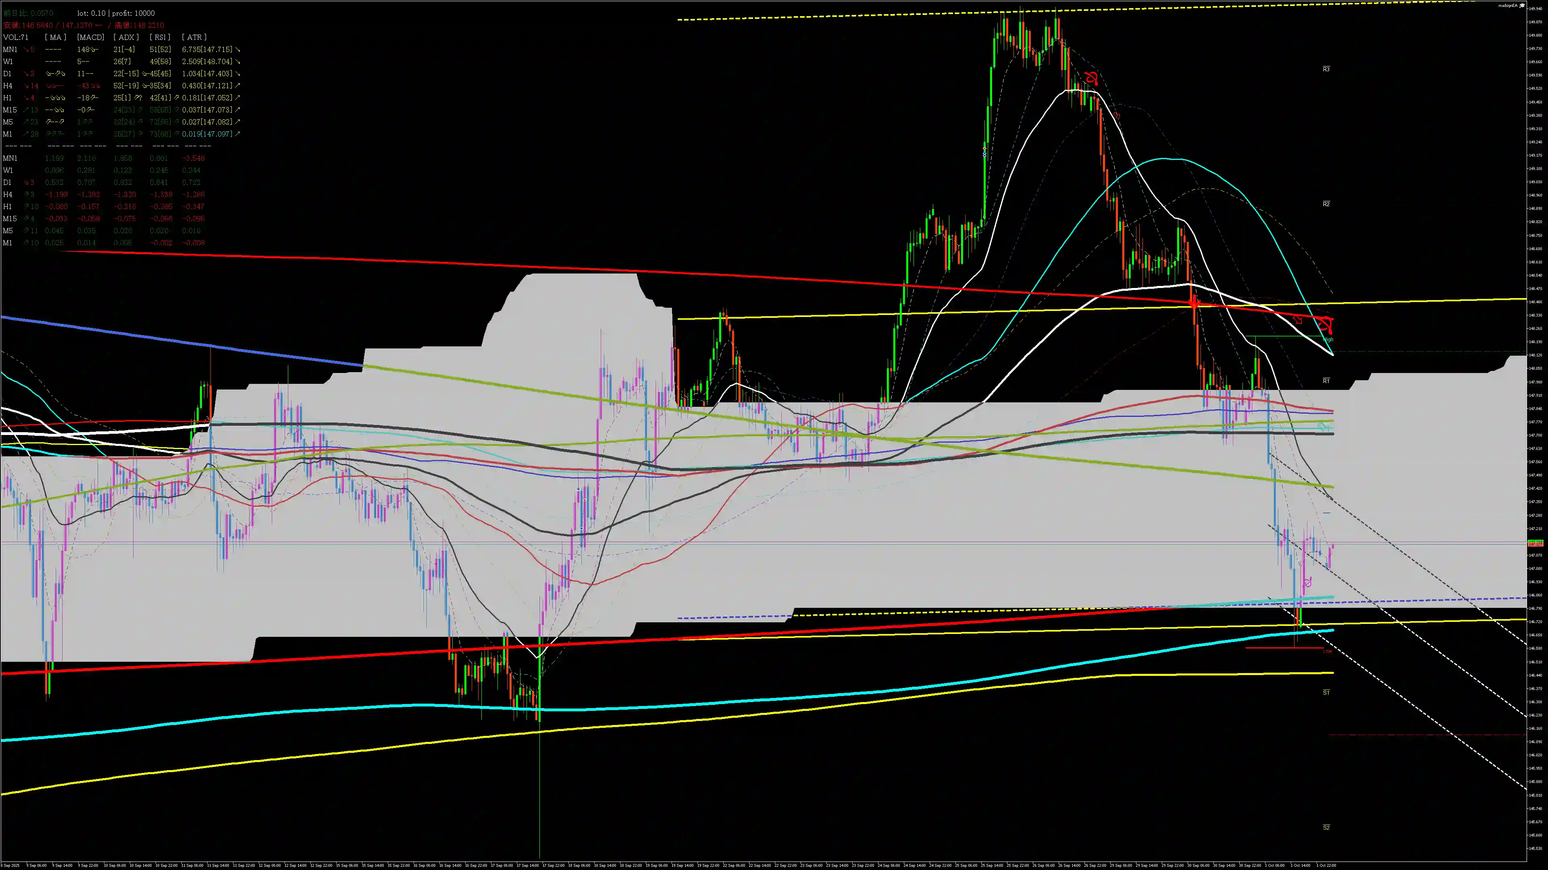Image resolution: width=1548 pixels, height=870 pixels.
Task: Click the [ ATR ] column header
Action: tap(194, 37)
